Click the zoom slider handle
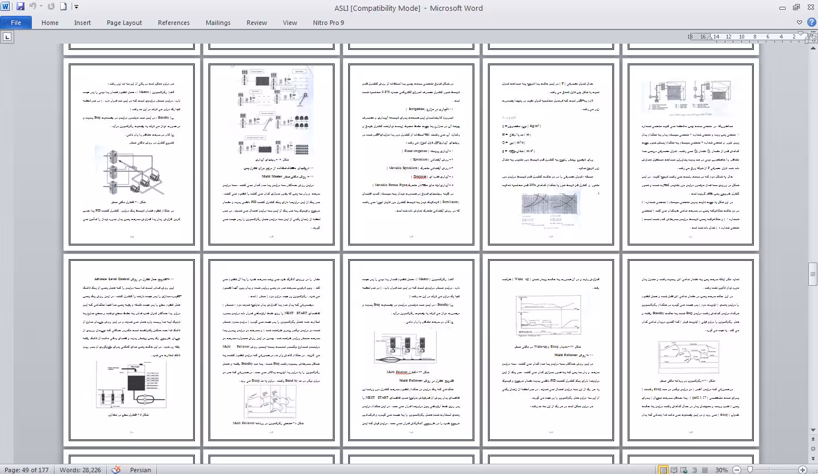This screenshot has width=818, height=474. [x=750, y=469]
